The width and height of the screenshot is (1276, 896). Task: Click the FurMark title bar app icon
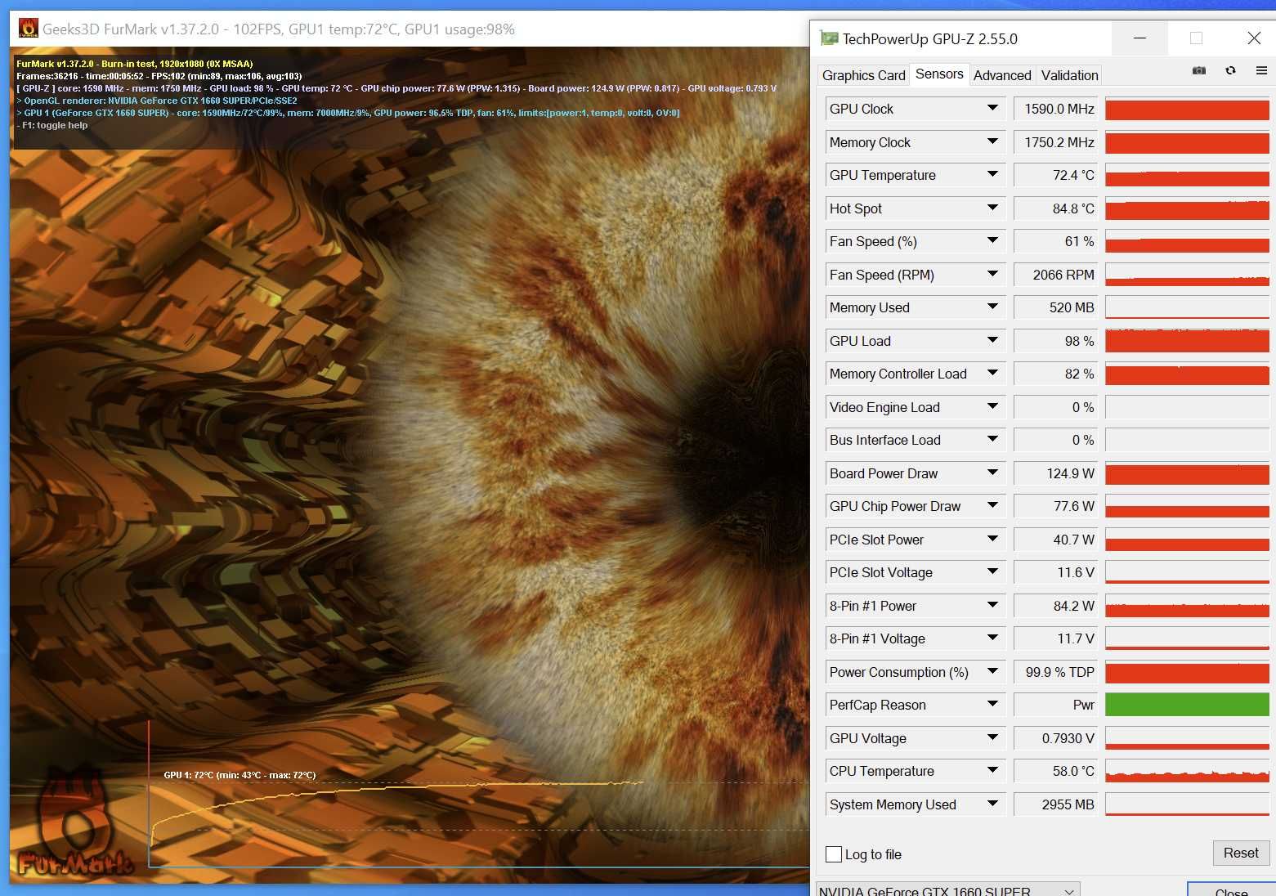[29, 29]
